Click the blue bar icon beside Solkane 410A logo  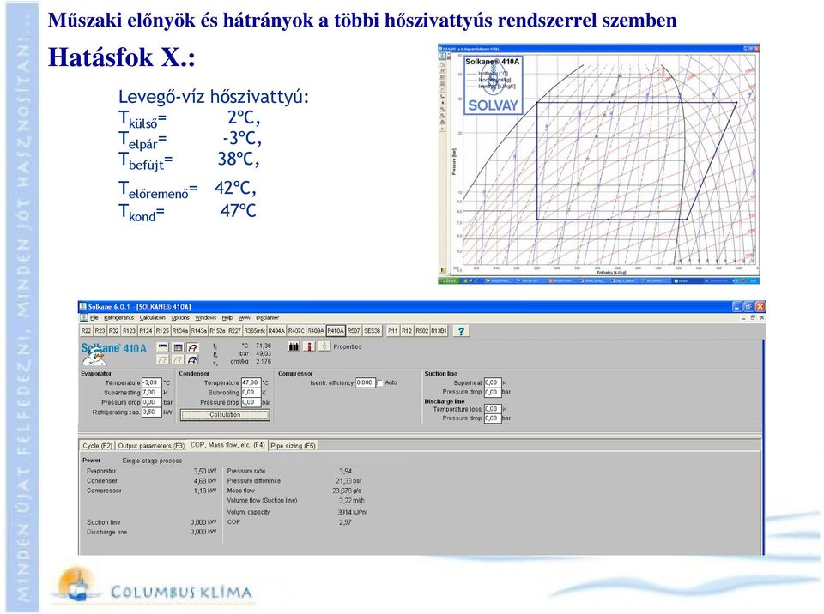pos(163,347)
